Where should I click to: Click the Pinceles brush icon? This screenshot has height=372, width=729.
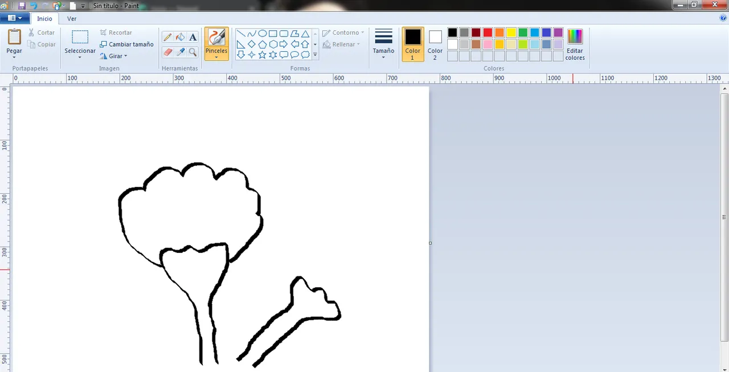pos(216,38)
